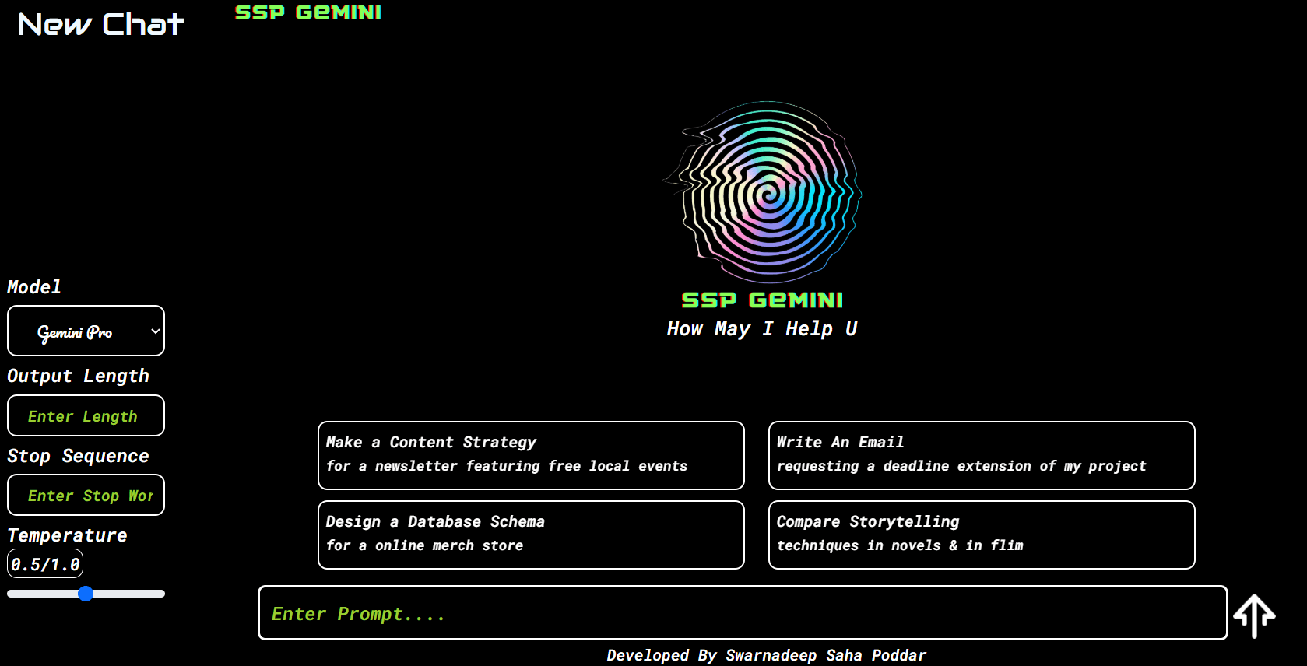
Task: Select Make a Content Strategy suggestion card
Action: [531, 455]
